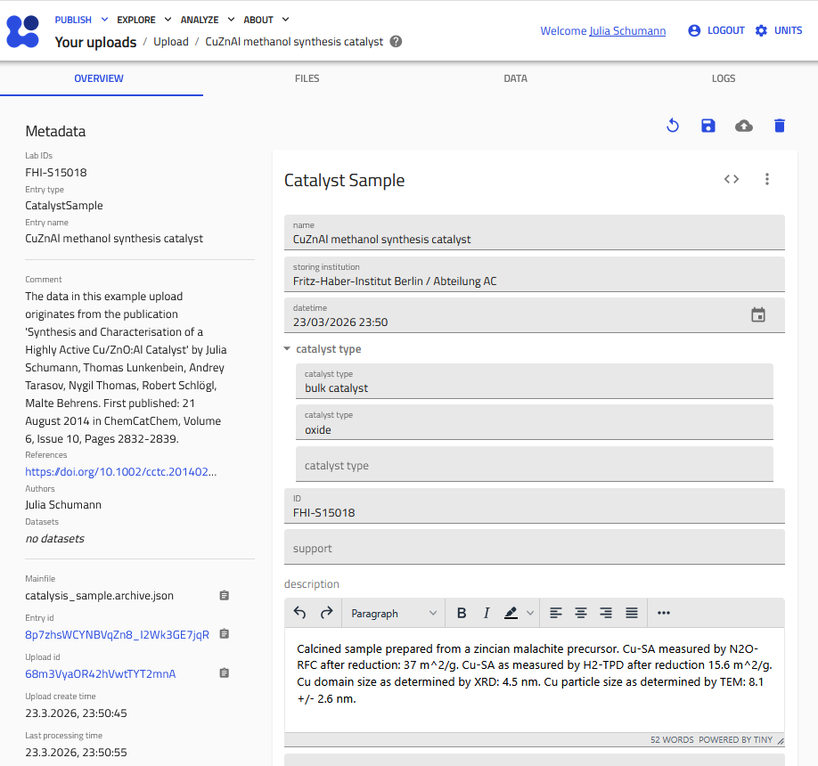Collapse the catalyst type section

click(x=287, y=348)
